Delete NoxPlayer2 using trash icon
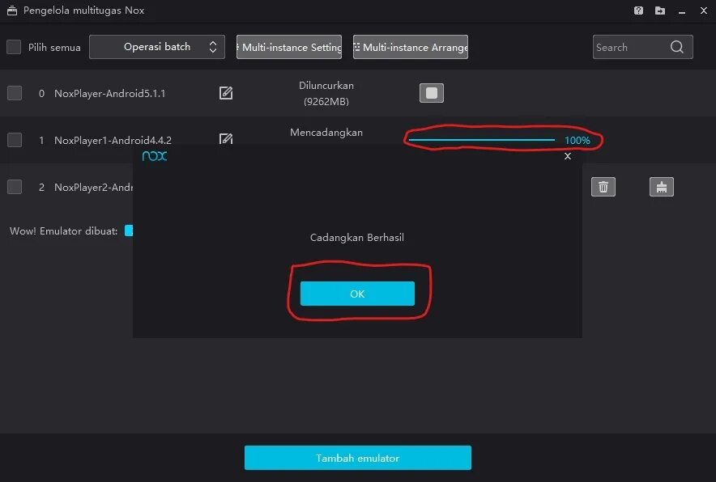The width and height of the screenshot is (716, 482). click(603, 187)
